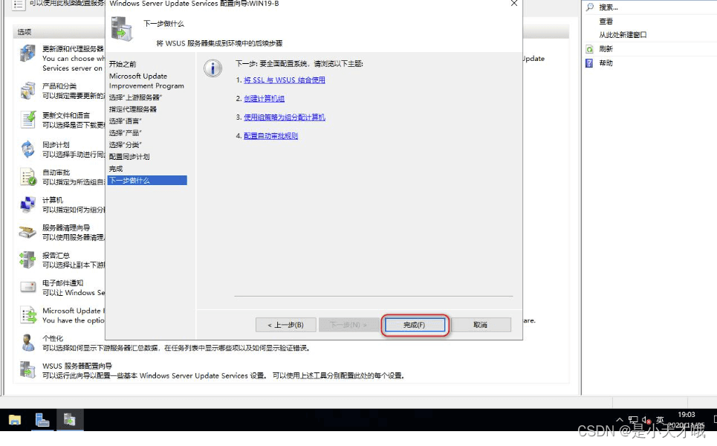The image size is (717, 446).
Task: Click the 上一步(B) back button
Action: coord(286,325)
